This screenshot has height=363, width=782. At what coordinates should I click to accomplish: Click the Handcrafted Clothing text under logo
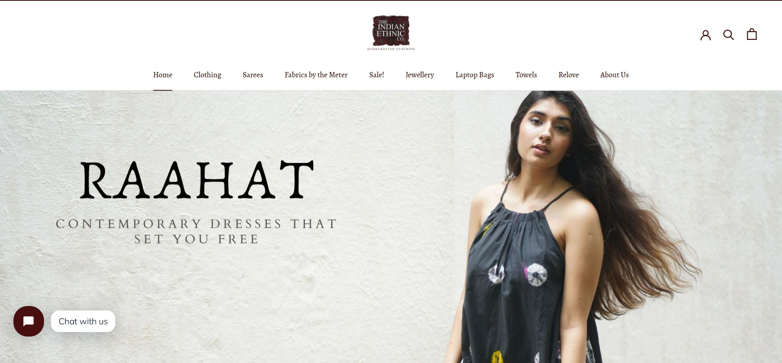click(x=391, y=49)
